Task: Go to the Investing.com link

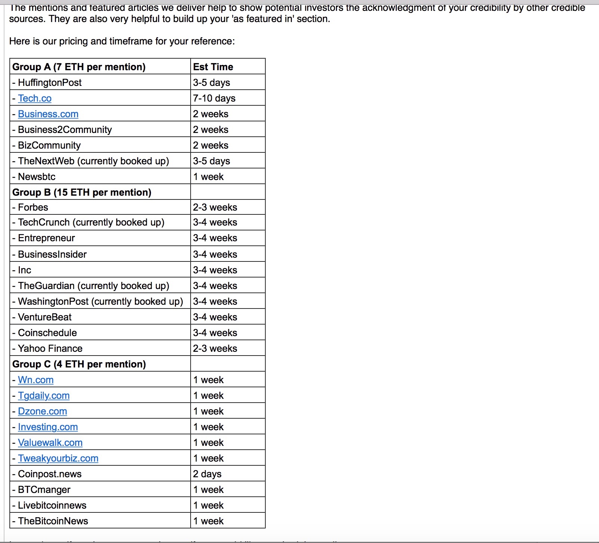Action: click(48, 427)
